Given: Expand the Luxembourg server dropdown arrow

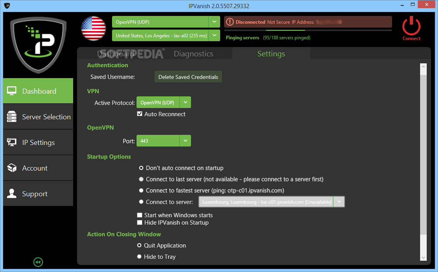Looking at the screenshot, I should coord(339,202).
